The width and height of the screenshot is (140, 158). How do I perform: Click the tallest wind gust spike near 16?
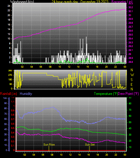(x=86, y=37)
